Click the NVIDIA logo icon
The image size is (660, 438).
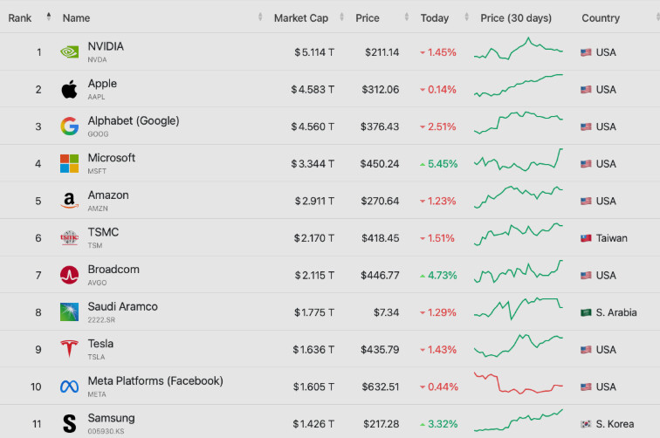(x=70, y=52)
